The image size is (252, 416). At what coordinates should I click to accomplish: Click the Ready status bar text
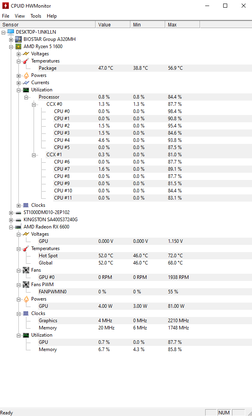[x=7, y=413]
